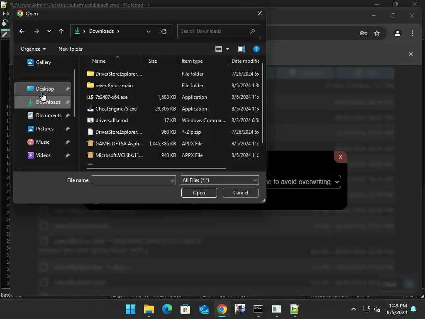This screenshot has width=425, height=319.
Task: Change the view layout icon
Action: [219, 49]
